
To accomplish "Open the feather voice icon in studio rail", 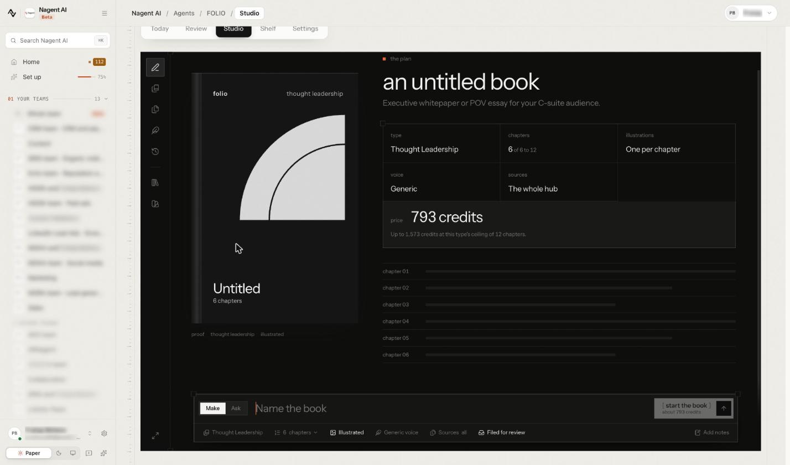I will [155, 131].
